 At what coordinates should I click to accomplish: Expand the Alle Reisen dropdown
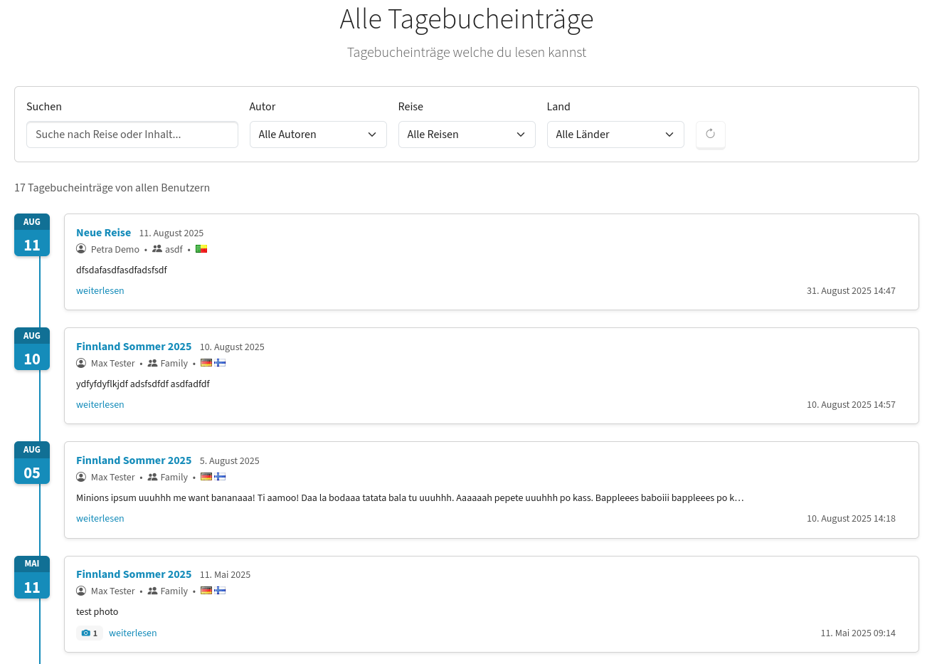(467, 135)
